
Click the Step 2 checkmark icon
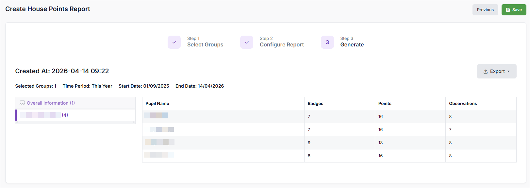coord(247,42)
